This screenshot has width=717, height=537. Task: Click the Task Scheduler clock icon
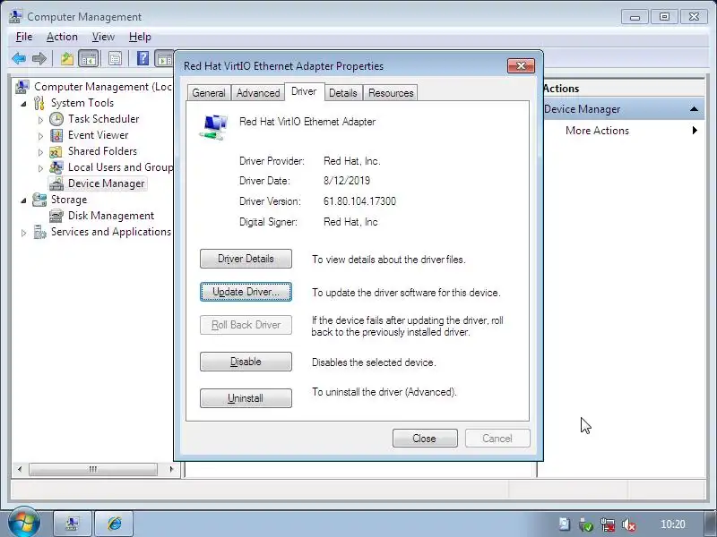point(56,119)
